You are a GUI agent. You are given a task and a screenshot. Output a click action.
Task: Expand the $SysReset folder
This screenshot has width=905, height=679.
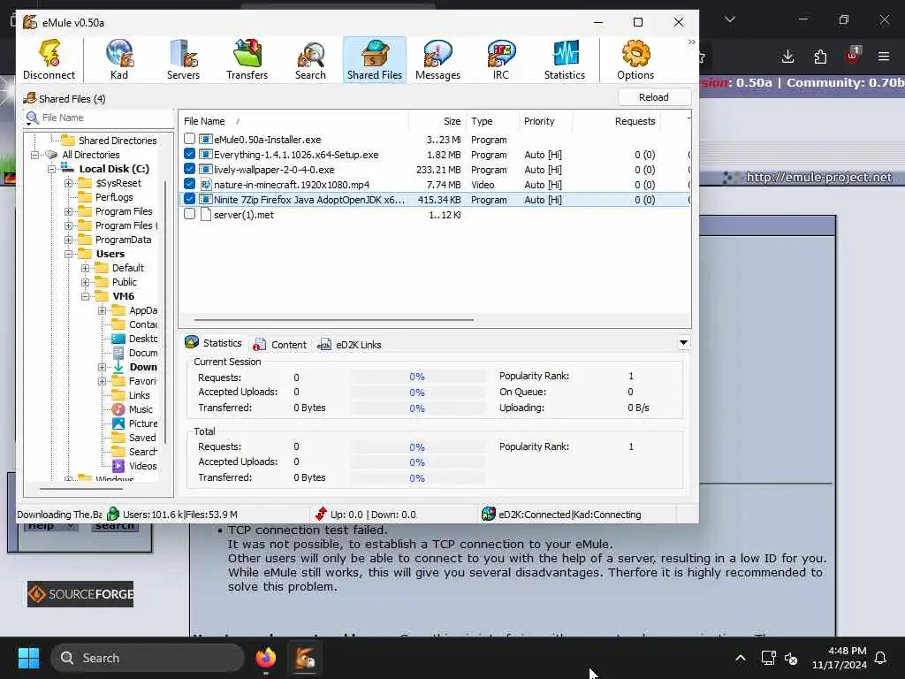(68, 183)
